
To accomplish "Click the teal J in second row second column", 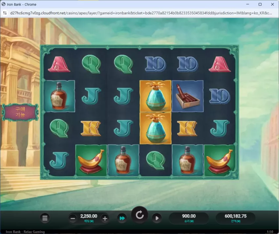I will point(91,96).
